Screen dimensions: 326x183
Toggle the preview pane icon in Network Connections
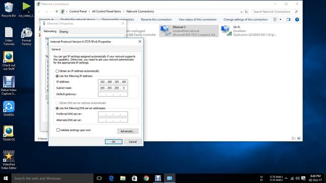pyautogui.click(x=288, y=19)
